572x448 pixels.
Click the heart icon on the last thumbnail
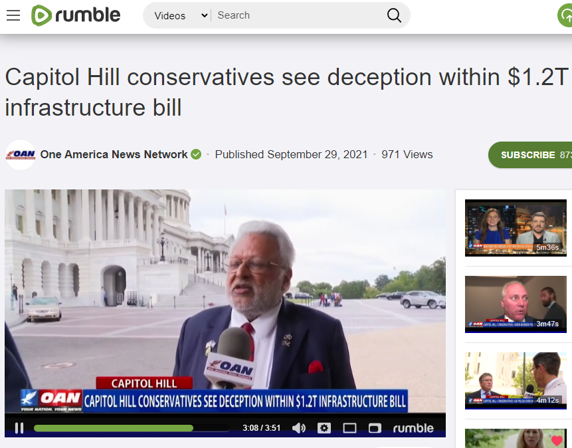click(x=556, y=440)
